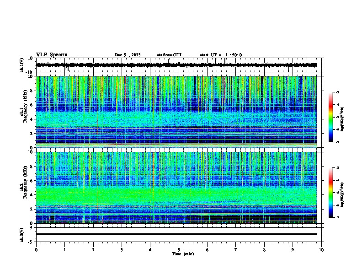Click the "VLF Spectra" plot title
Image resolution: width=362 pixels, height=280 pixels.
[52, 55]
